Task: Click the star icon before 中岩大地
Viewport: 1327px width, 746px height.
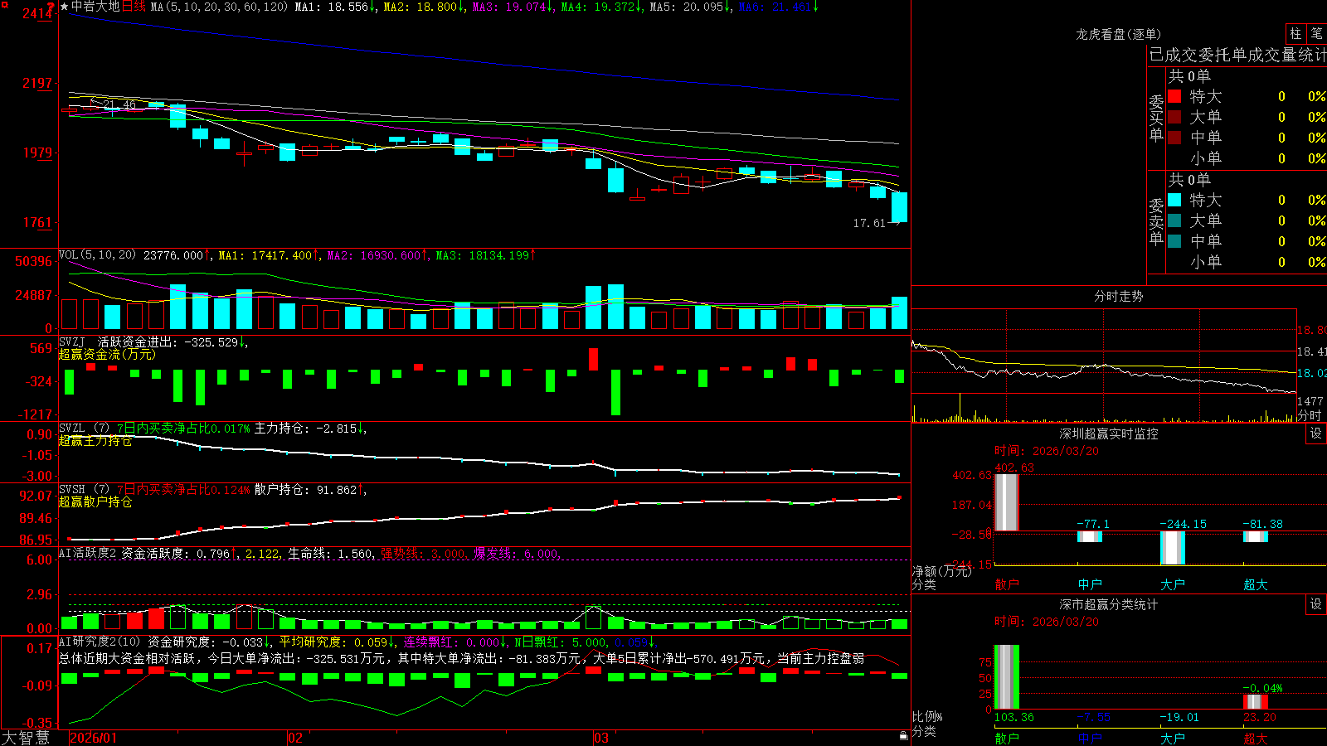Action: 65,7
